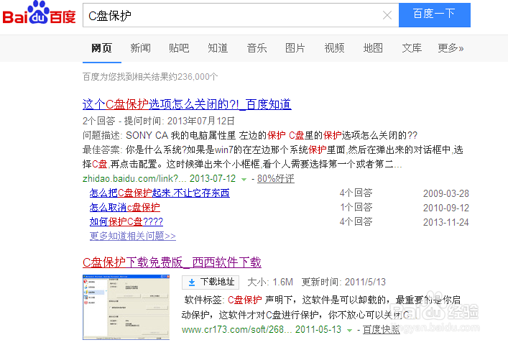Expand the 更多» menu
The image size is (508, 345).
[451, 48]
